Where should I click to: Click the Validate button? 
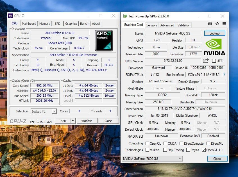click(87, 121)
